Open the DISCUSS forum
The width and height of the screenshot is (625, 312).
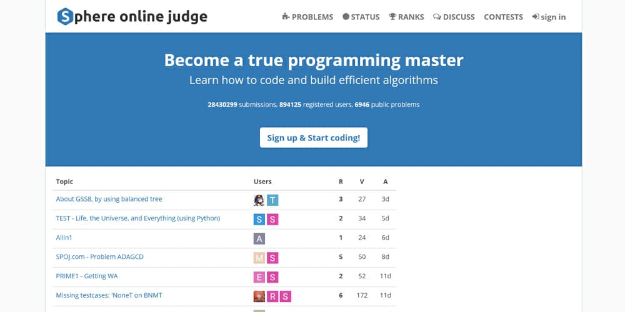click(454, 17)
